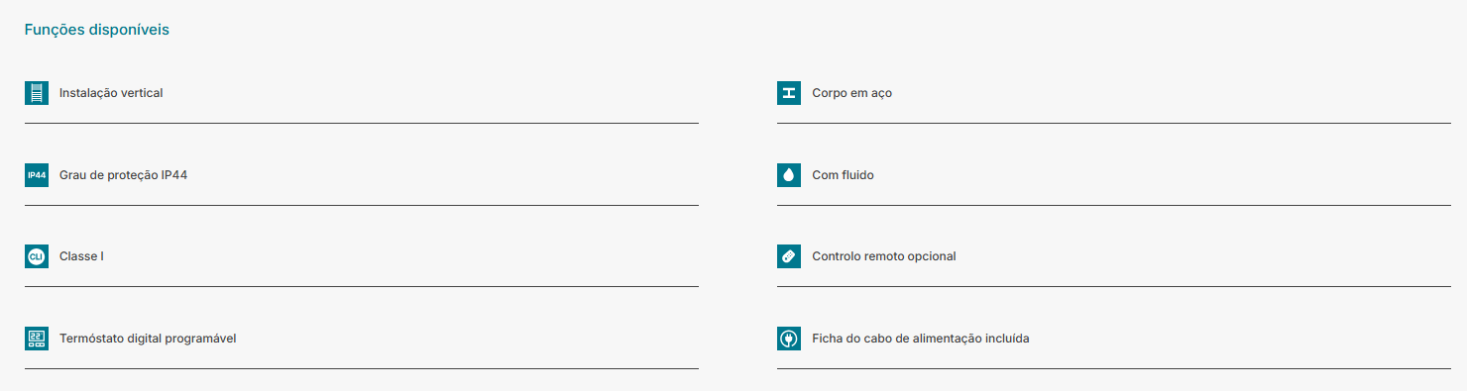Click the CLI Classe I round icon

point(37,256)
